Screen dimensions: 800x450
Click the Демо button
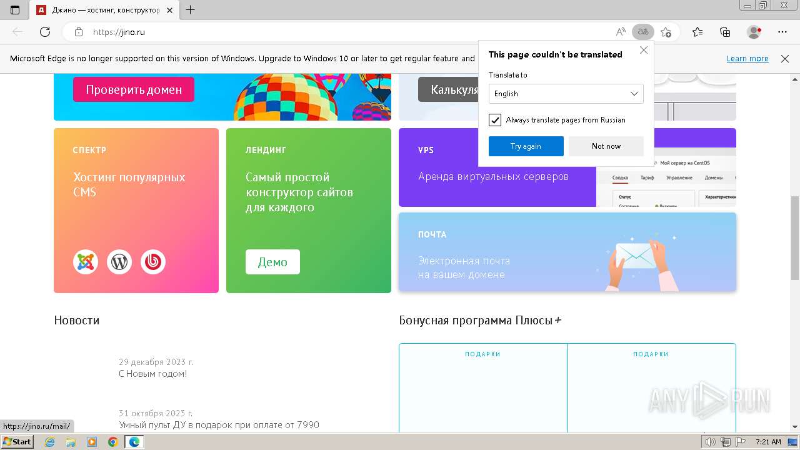(x=272, y=262)
